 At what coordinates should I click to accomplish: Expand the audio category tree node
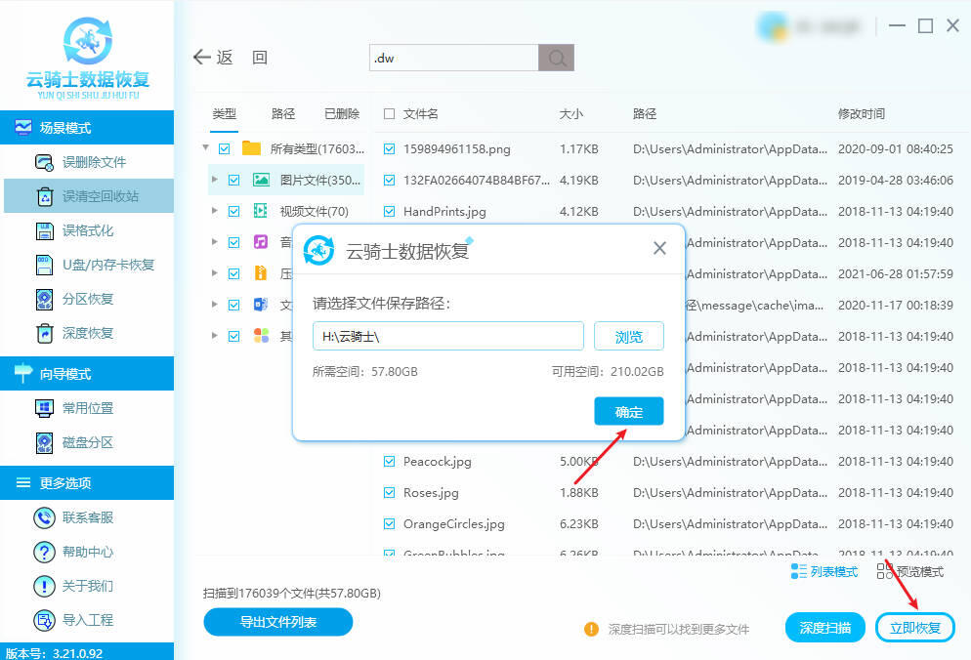coord(214,241)
